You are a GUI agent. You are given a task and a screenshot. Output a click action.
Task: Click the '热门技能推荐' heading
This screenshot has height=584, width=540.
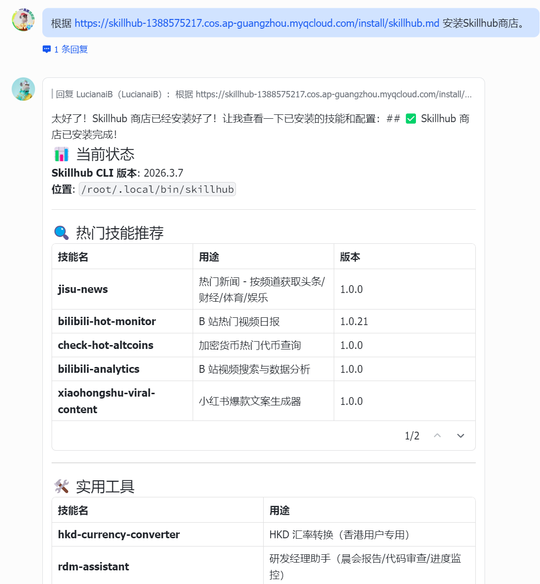[x=120, y=233]
